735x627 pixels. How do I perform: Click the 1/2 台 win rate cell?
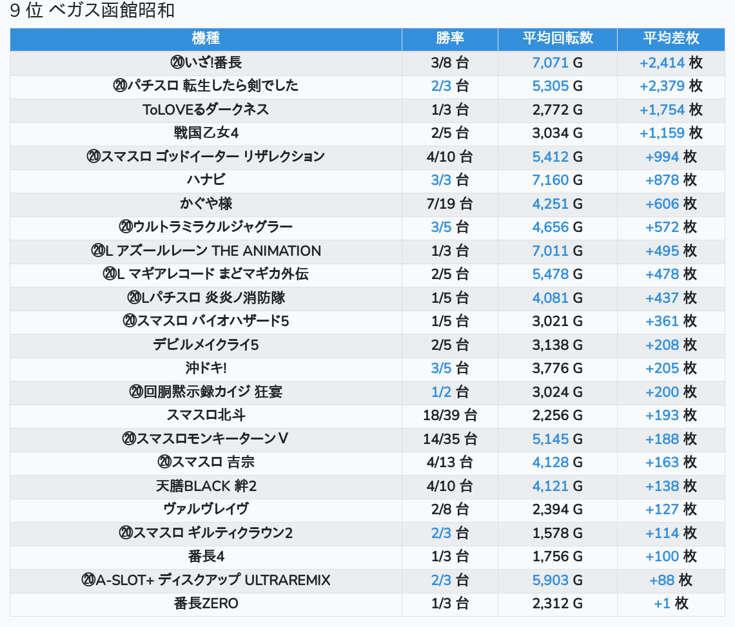pyautogui.click(x=449, y=392)
